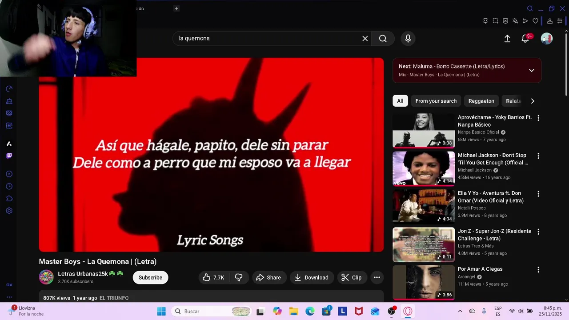The width and height of the screenshot is (569, 320).
Task: Open Extensions cube icon in sidebar
Action: pyautogui.click(x=9, y=199)
